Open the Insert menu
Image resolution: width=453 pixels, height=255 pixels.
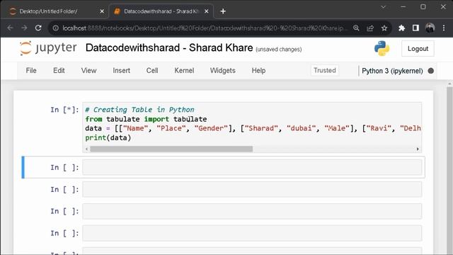[121, 71]
